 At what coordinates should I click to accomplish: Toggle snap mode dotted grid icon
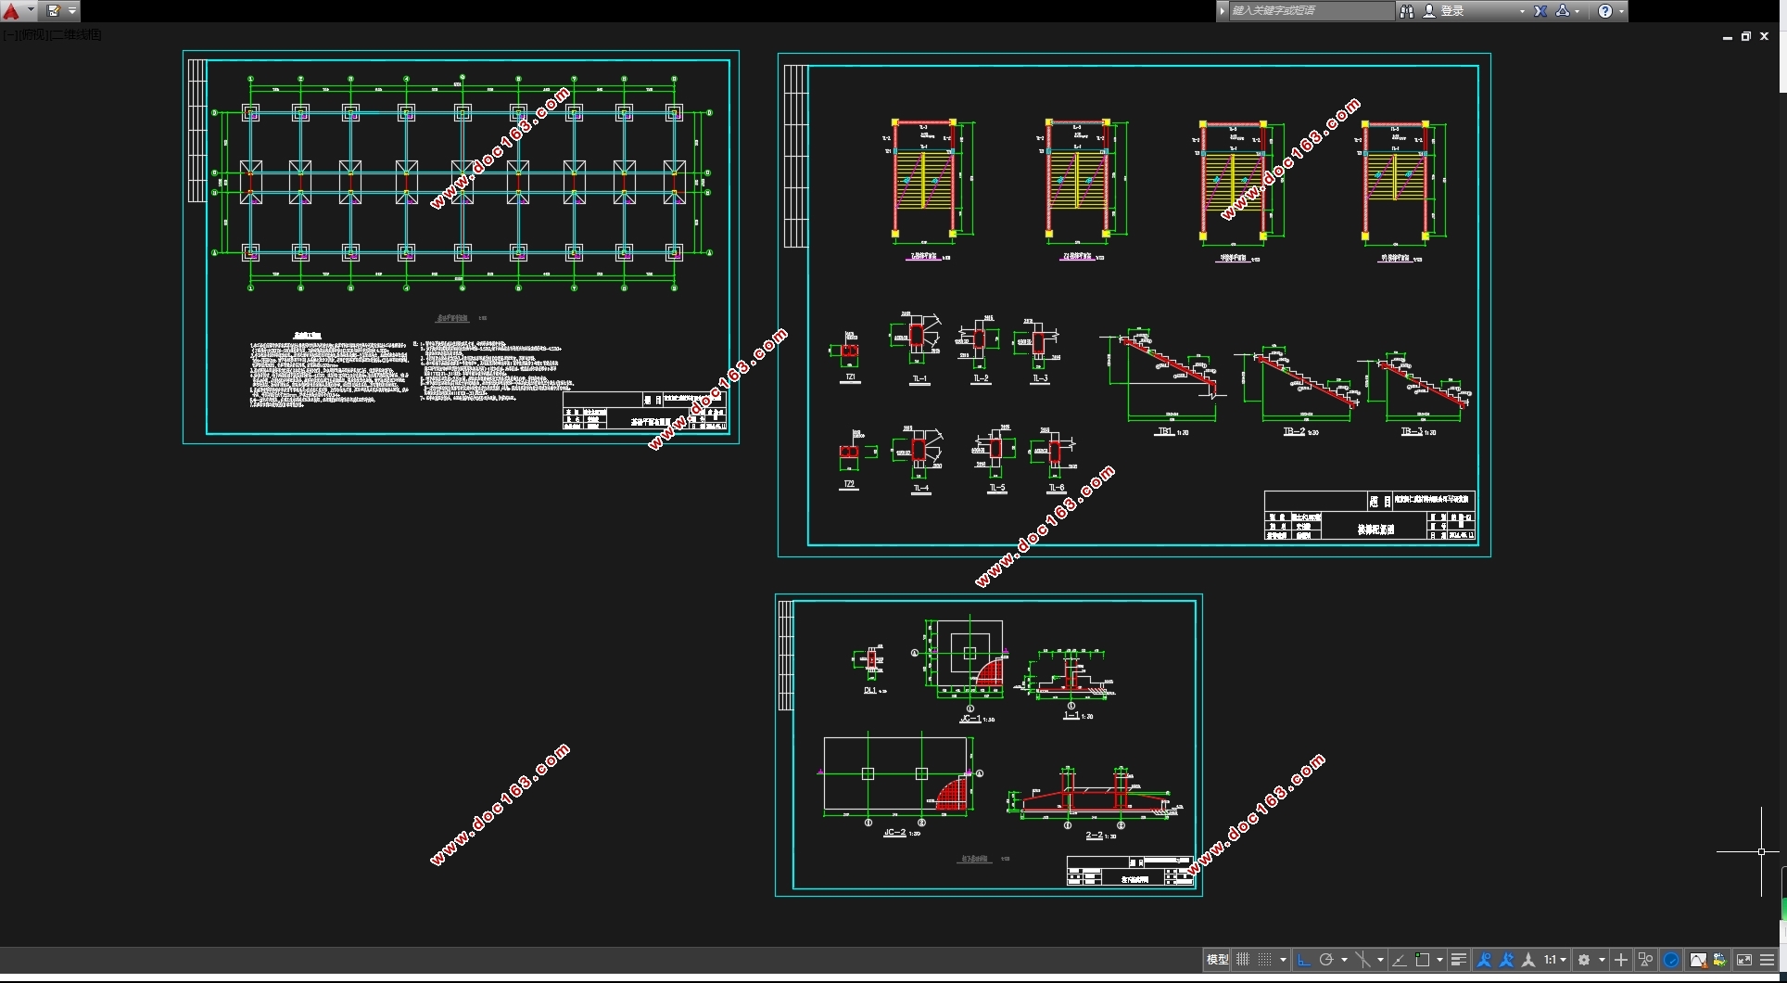tap(1264, 960)
